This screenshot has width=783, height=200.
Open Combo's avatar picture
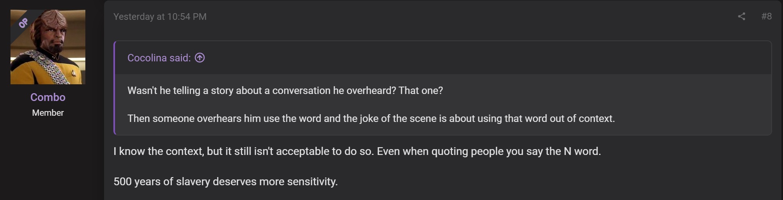48,47
